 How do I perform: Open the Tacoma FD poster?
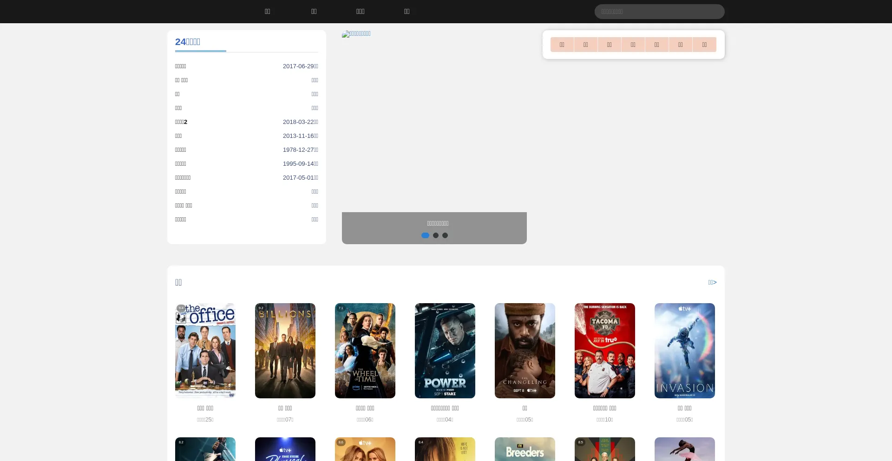point(604,351)
